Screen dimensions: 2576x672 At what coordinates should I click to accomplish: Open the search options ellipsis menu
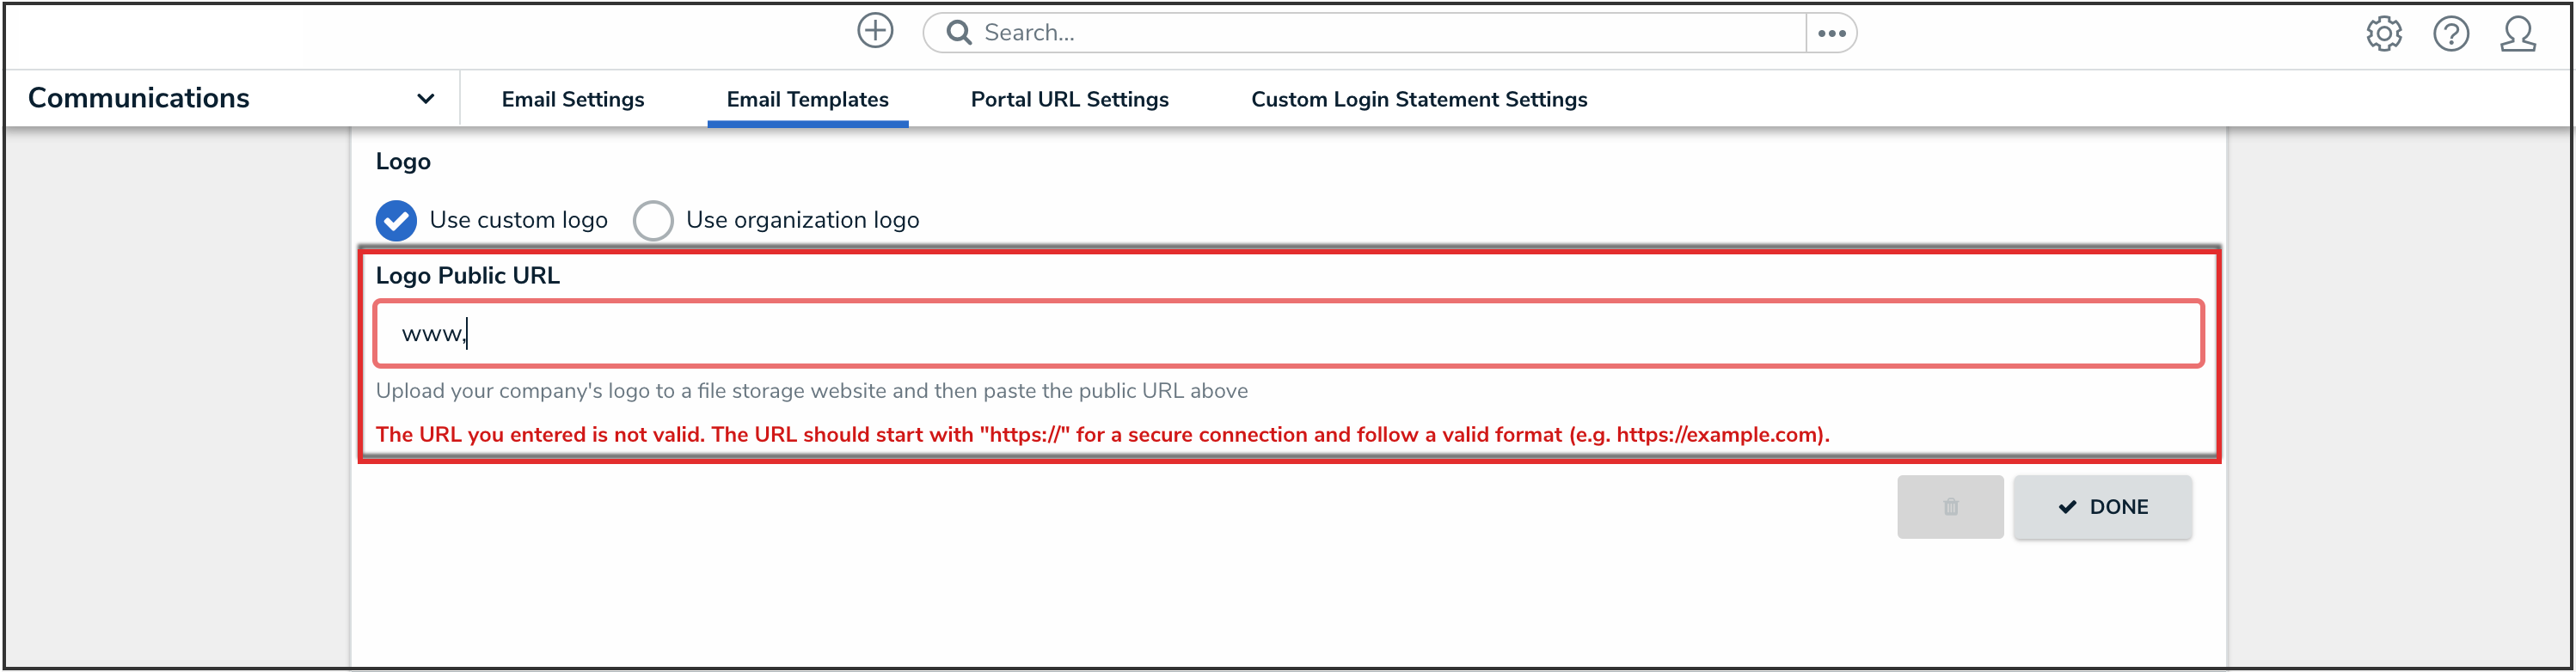[1831, 33]
